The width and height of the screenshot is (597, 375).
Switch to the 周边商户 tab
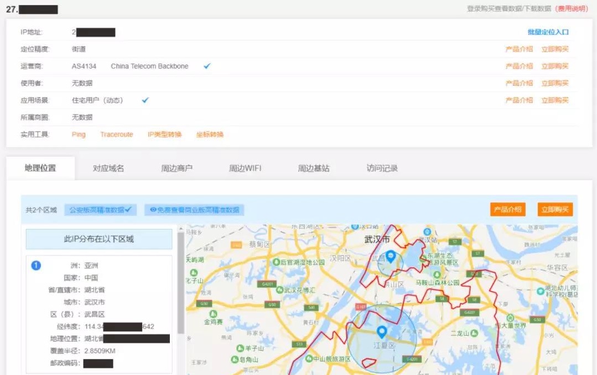(176, 168)
